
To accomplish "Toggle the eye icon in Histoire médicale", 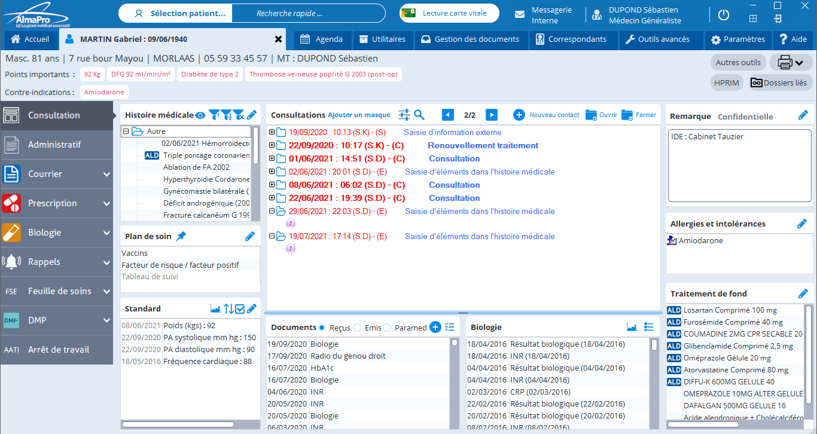I will coord(200,115).
